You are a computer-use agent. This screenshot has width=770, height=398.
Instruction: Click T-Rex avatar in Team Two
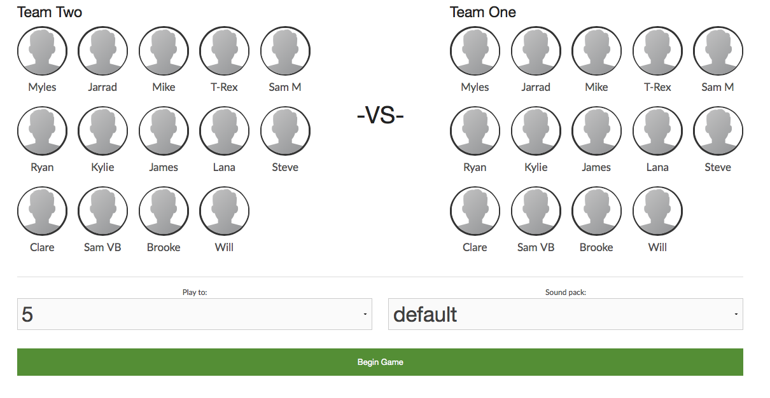(224, 51)
